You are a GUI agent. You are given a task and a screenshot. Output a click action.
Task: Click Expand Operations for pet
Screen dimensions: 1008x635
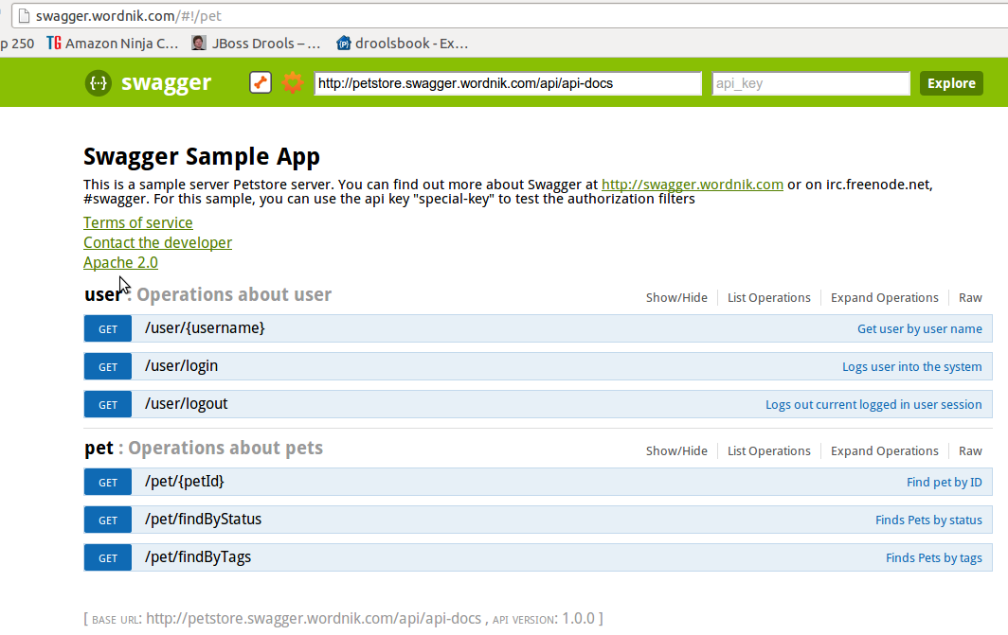[x=885, y=451]
